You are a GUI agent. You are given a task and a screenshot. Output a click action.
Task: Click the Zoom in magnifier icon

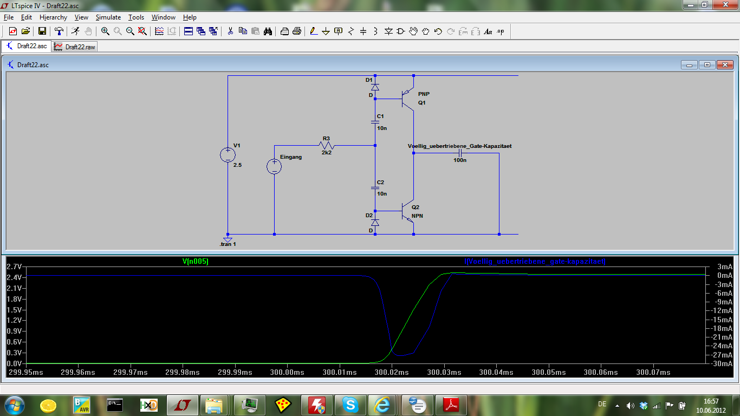pos(105,31)
